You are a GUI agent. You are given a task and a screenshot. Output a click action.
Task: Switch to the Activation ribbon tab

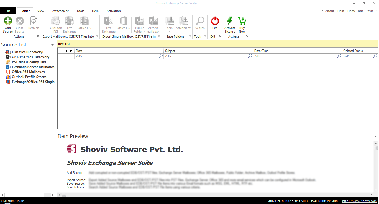pyautogui.click(x=114, y=11)
